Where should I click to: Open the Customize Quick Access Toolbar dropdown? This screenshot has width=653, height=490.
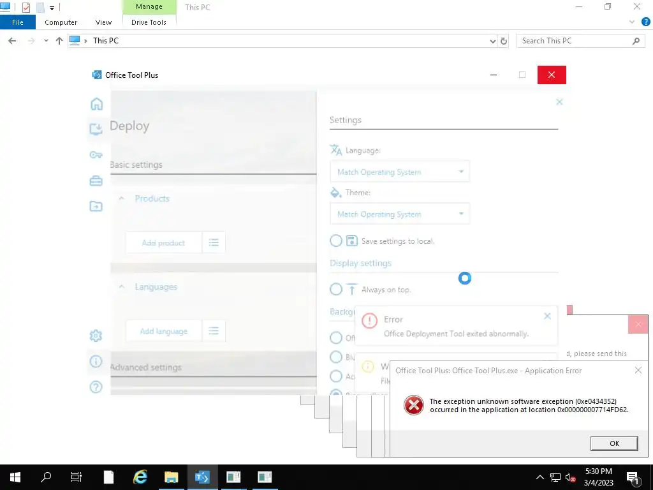pos(52,8)
